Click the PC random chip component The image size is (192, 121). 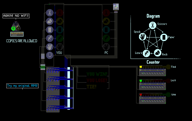116,7
